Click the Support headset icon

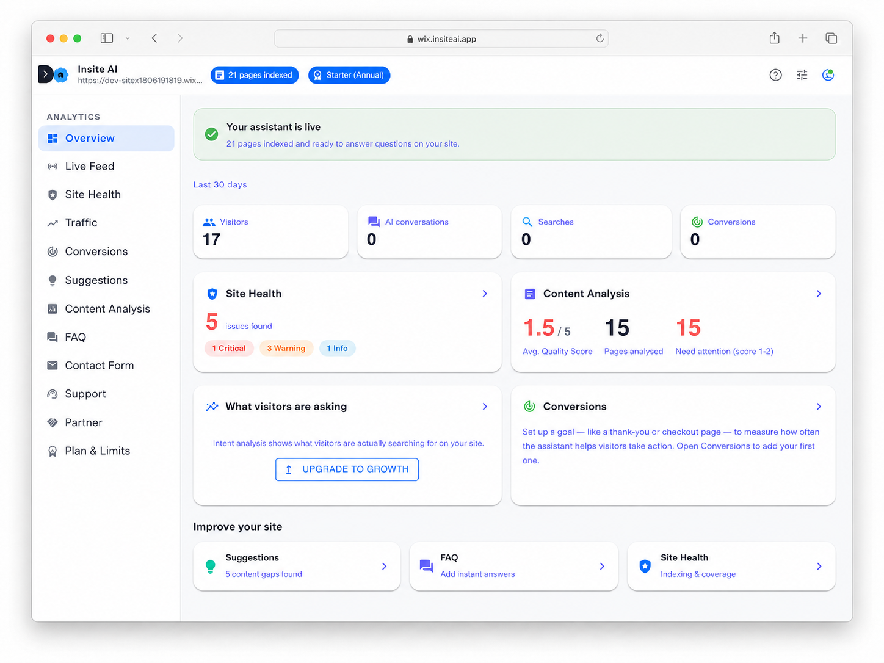pyautogui.click(x=53, y=394)
